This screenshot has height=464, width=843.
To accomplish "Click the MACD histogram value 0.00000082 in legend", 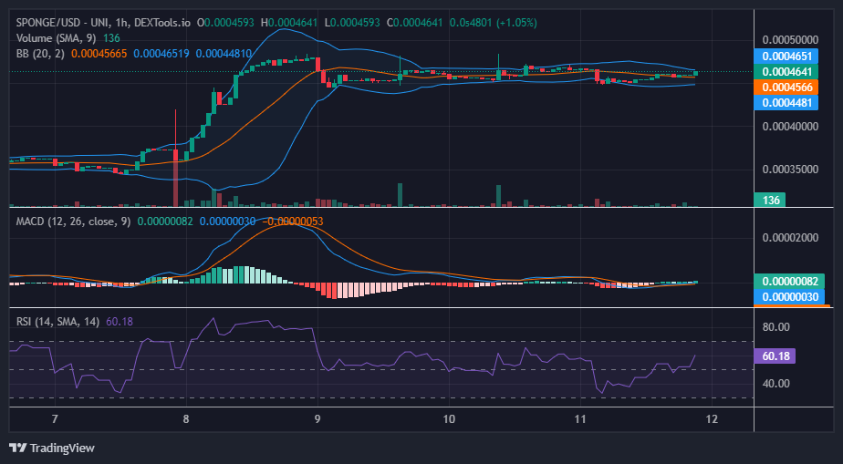I will pyautogui.click(x=166, y=222).
